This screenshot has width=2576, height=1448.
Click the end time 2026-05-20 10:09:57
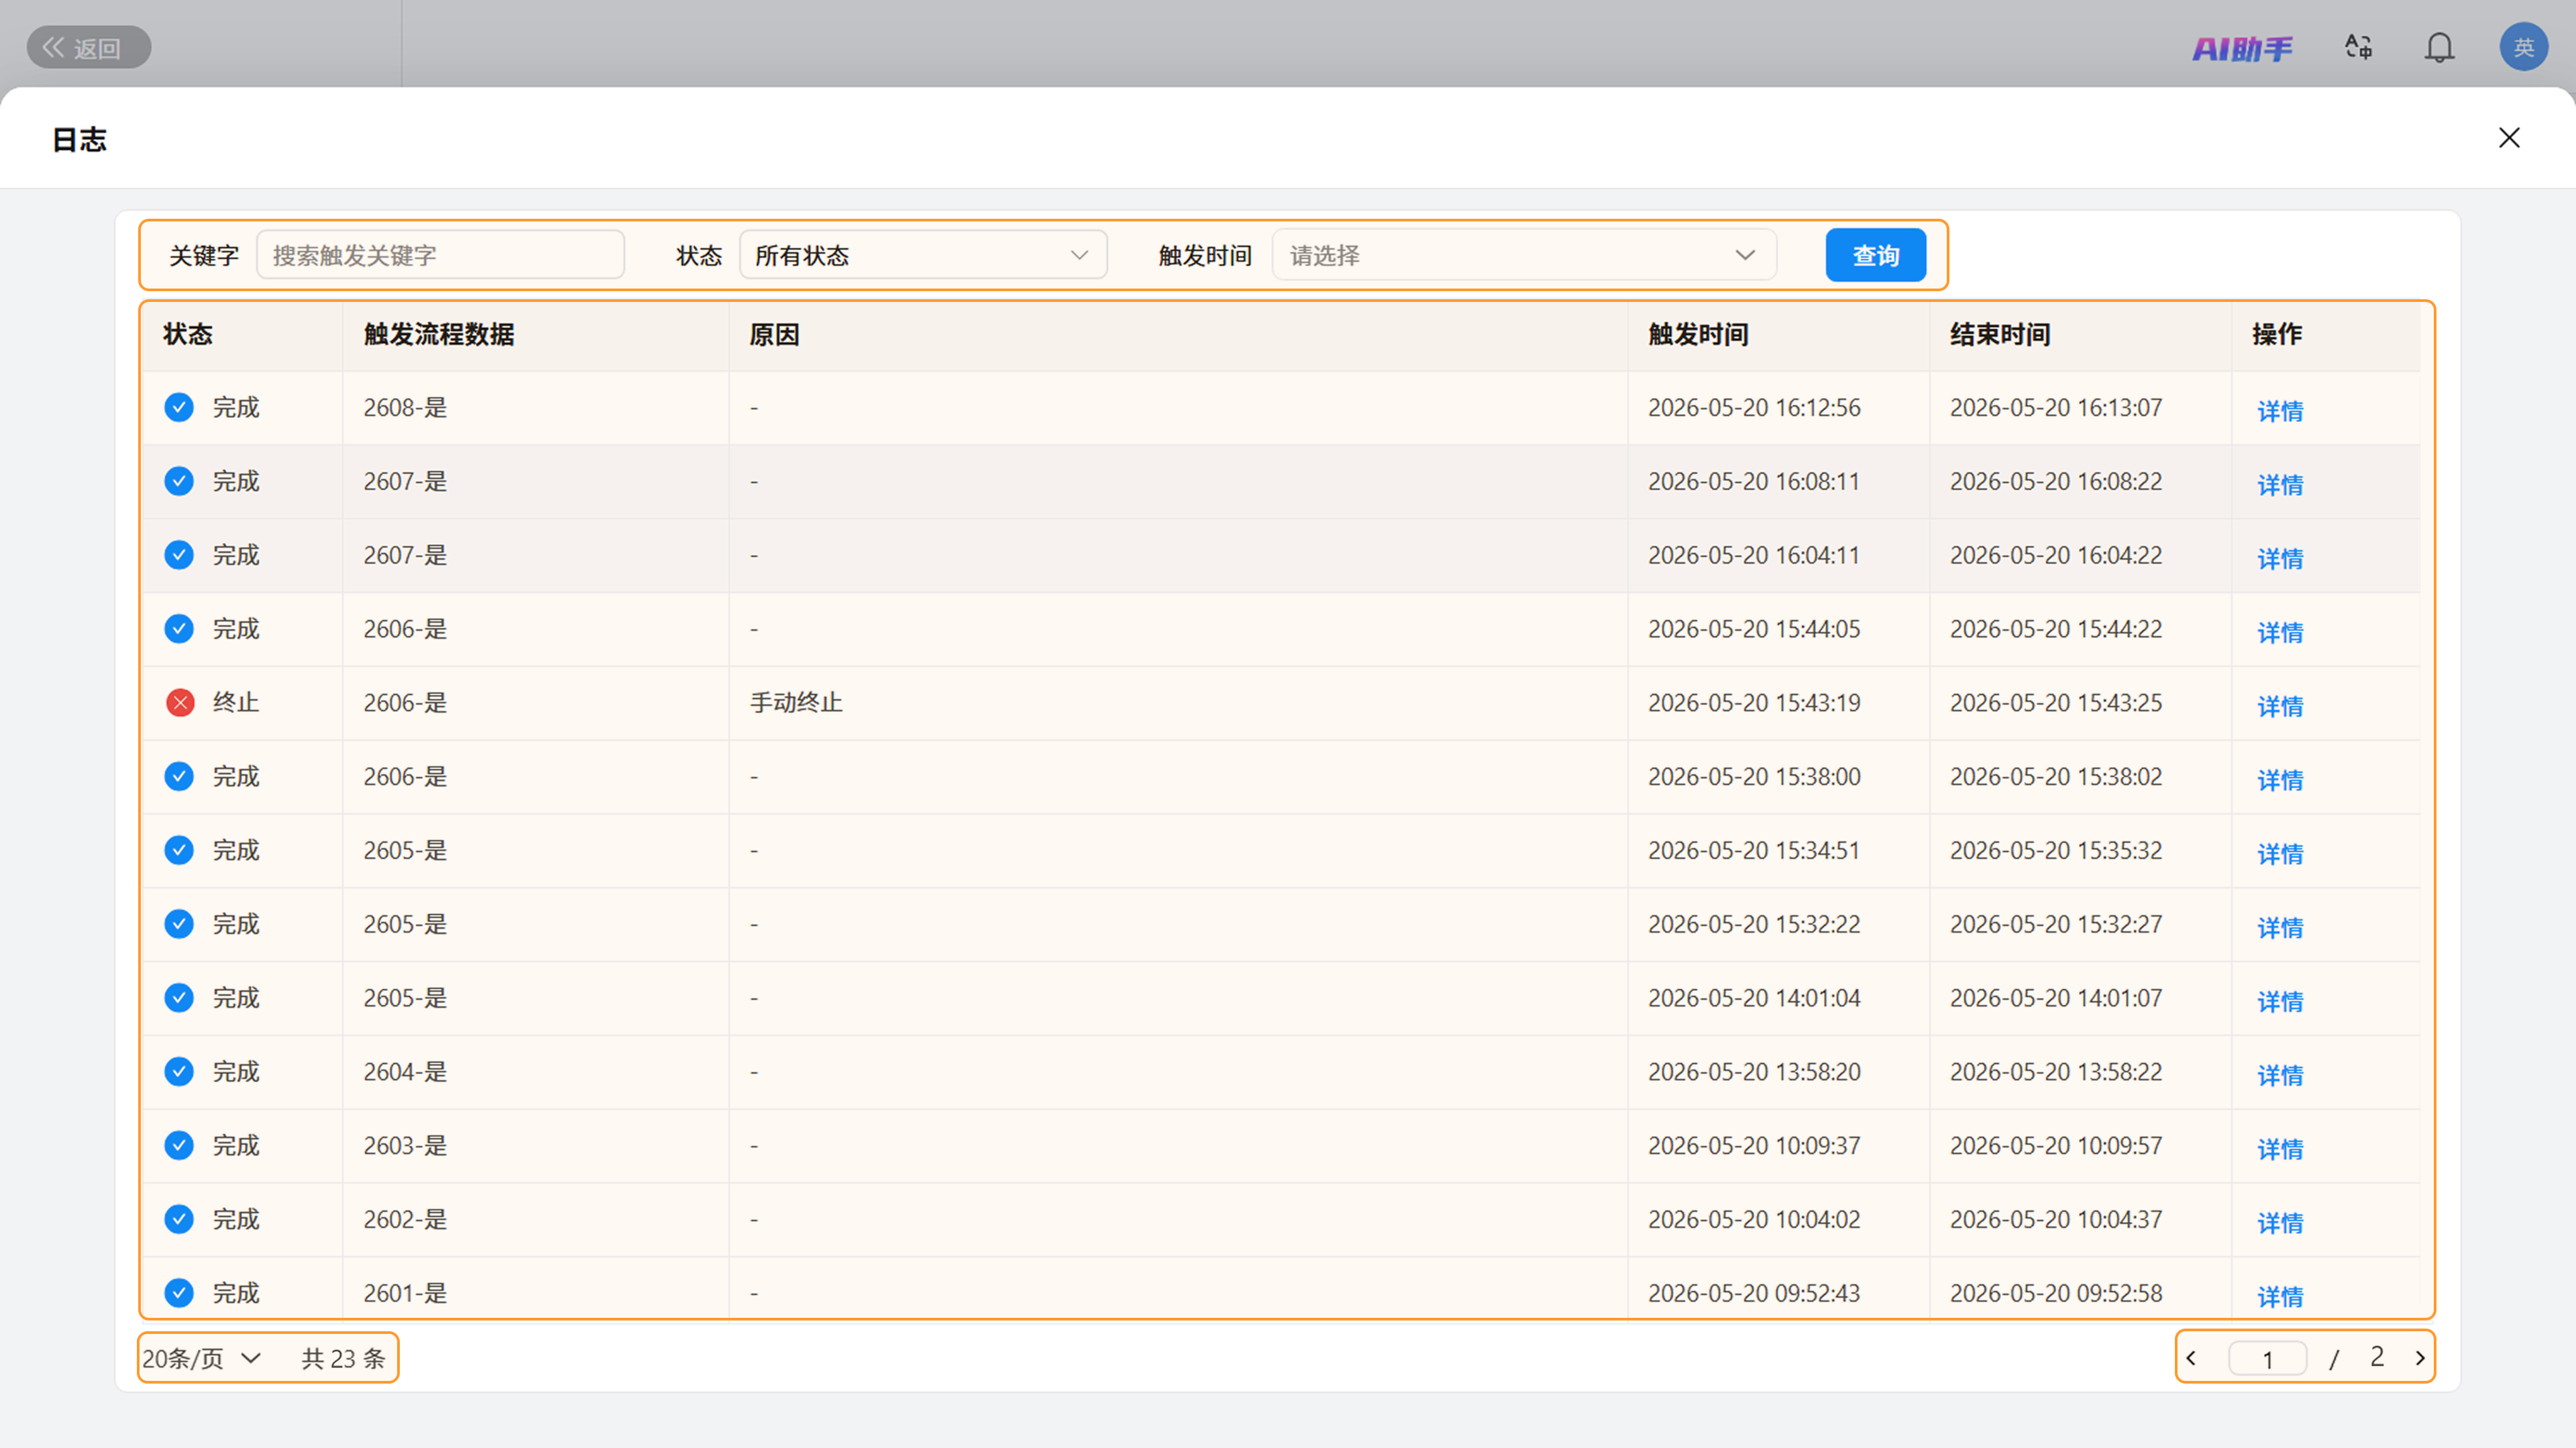click(x=2056, y=1146)
